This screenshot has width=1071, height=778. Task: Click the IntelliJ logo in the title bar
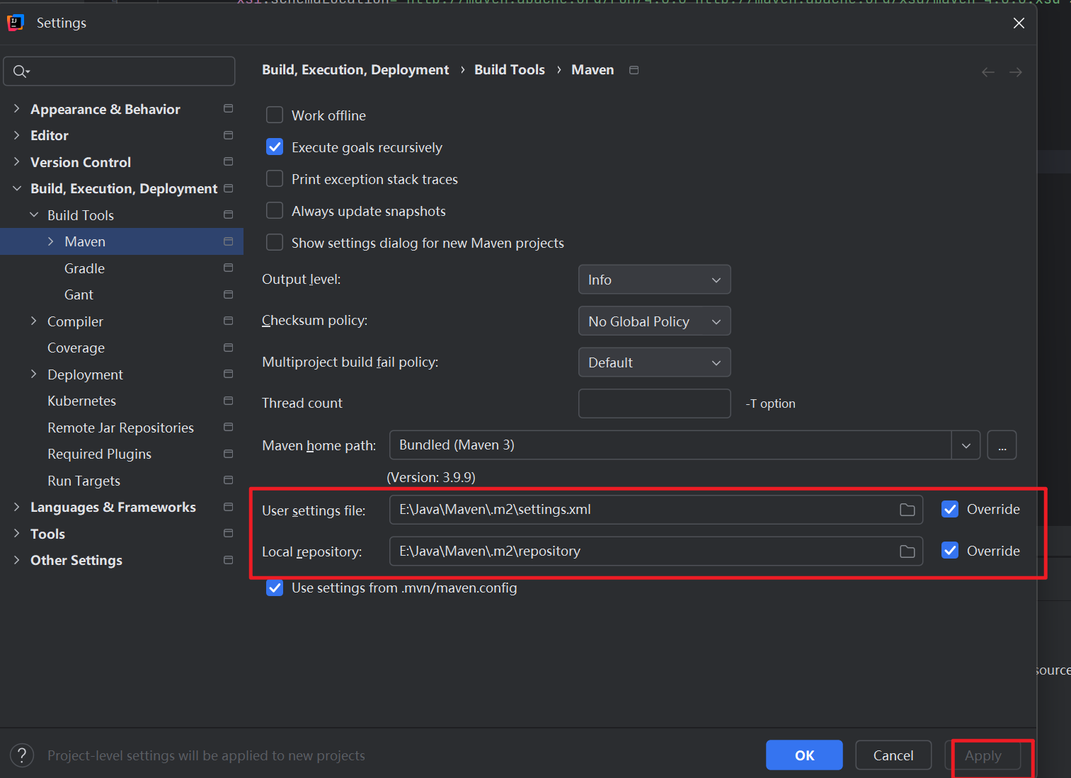16,23
